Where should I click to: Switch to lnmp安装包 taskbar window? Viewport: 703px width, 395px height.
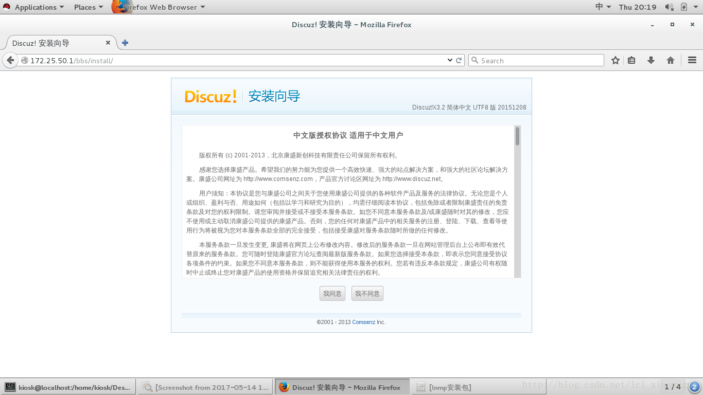pyautogui.click(x=479, y=387)
